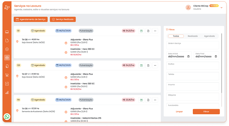Click the Ordem Serviço input field
The image size is (229, 126).
tap(193, 46)
